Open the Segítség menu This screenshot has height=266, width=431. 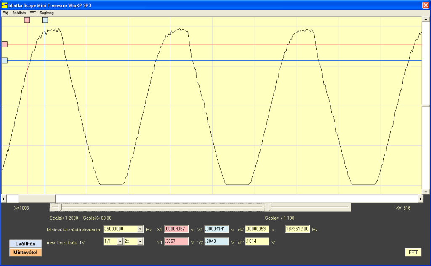[47, 13]
